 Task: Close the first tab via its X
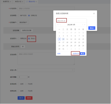pyautogui.click(x=10, y=2)
